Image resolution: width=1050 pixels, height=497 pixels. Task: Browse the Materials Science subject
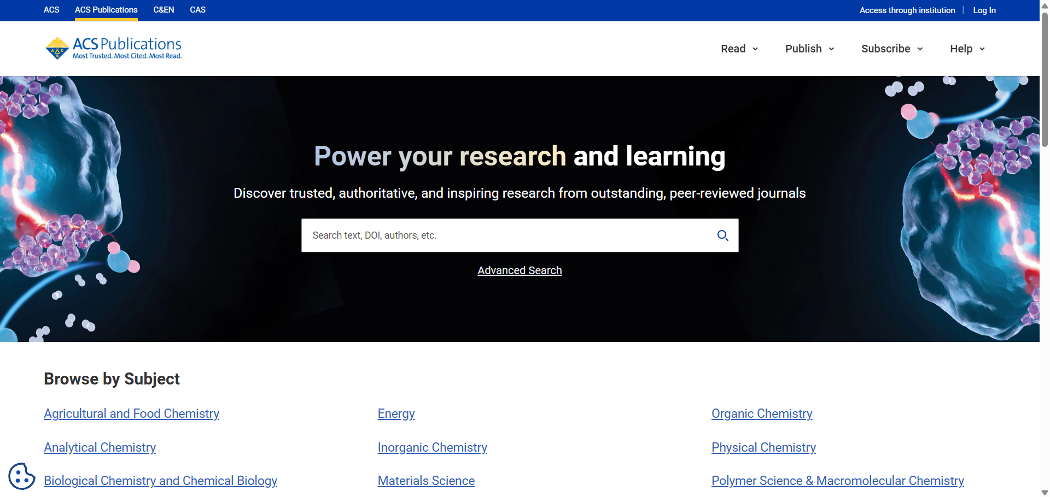tap(426, 481)
